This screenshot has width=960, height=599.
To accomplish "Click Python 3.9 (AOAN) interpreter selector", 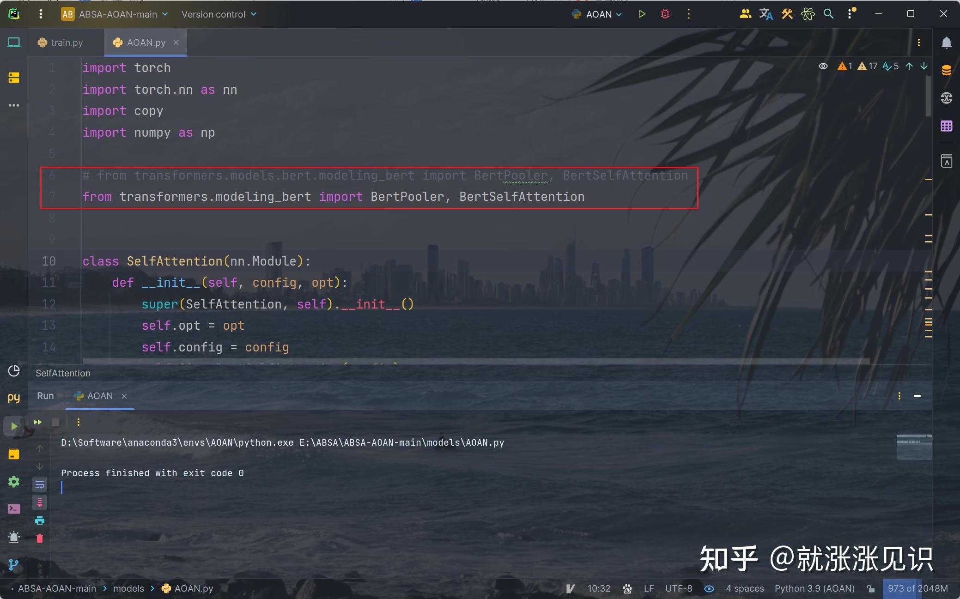I will (814, 588).
